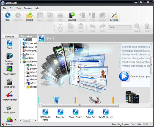Open the Edit menu

11,8
